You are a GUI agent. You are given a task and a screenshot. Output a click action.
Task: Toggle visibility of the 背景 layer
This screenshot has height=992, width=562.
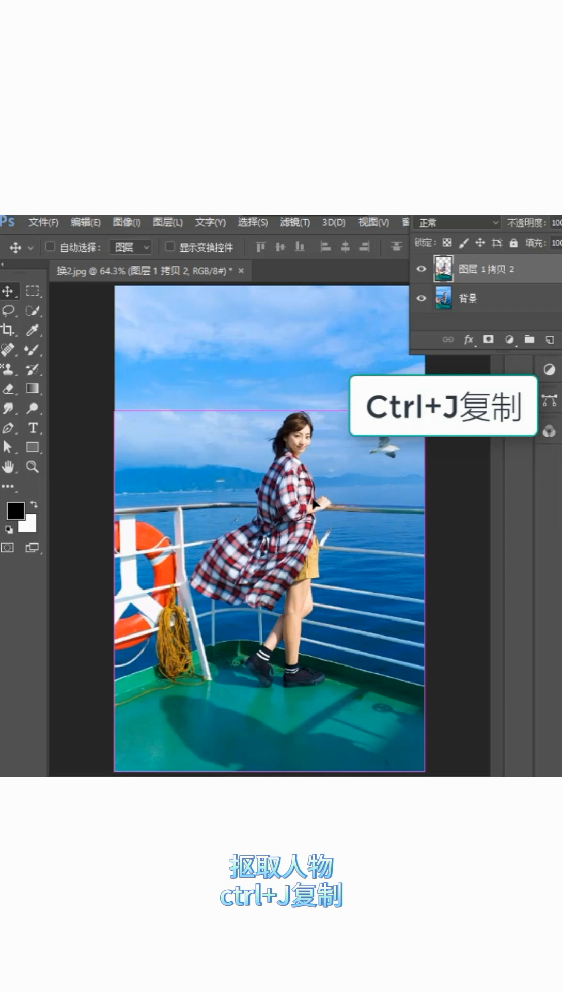[x=422, y=298]
